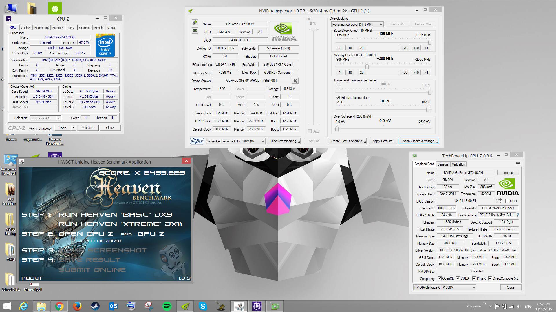This screenshot has height=312, width=556.
Task: Click the Validate button in CPU-Z
Action: pos(87,128)
